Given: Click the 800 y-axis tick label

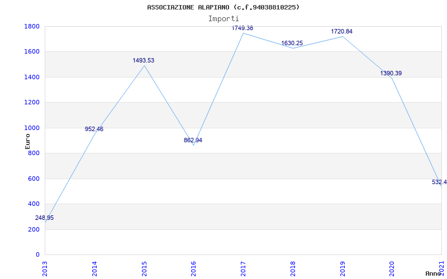Looking at the screenshot, I should (x=34, y=153).
